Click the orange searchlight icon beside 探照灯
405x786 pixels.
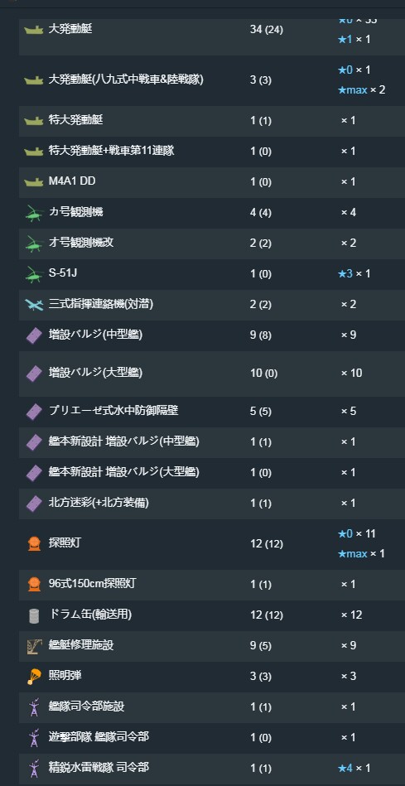[34, 543]
